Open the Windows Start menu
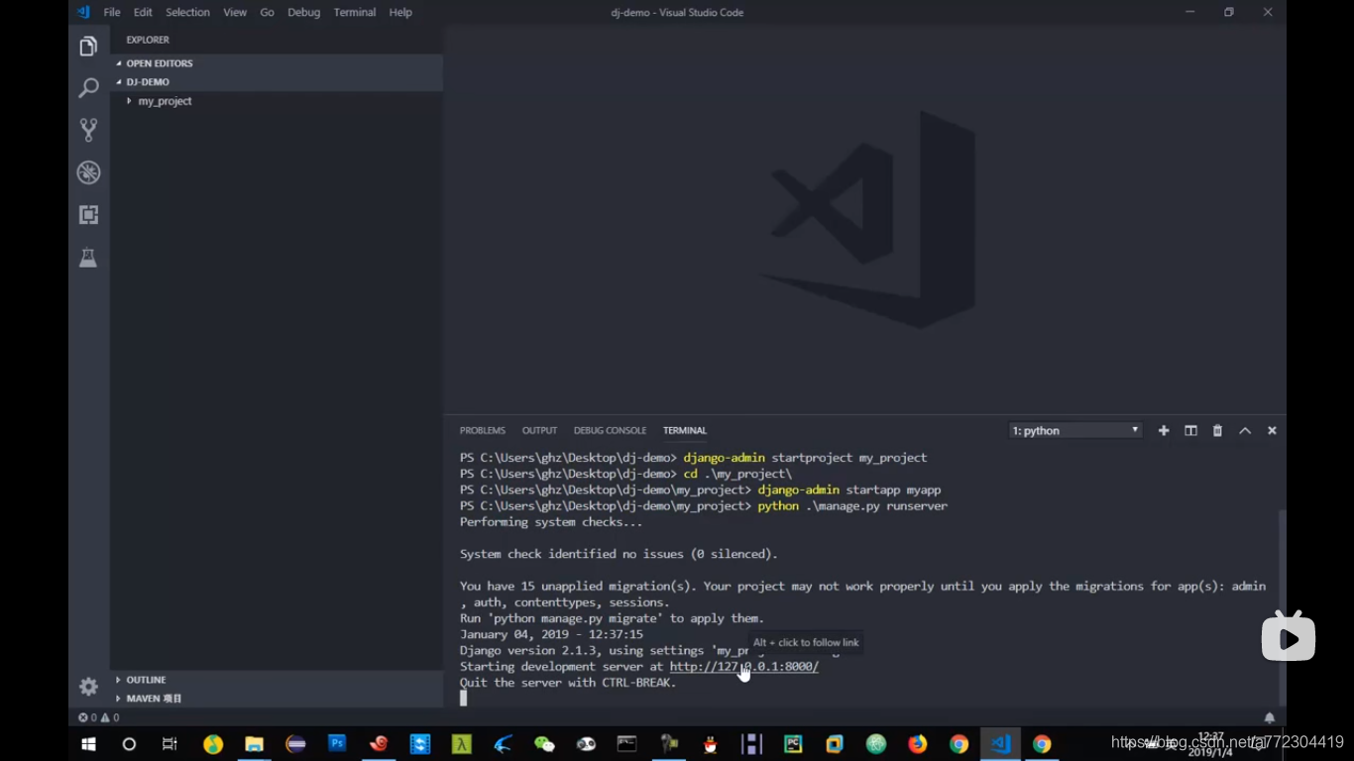This screenshot has width=1354, height=761. tap(88, 744)
